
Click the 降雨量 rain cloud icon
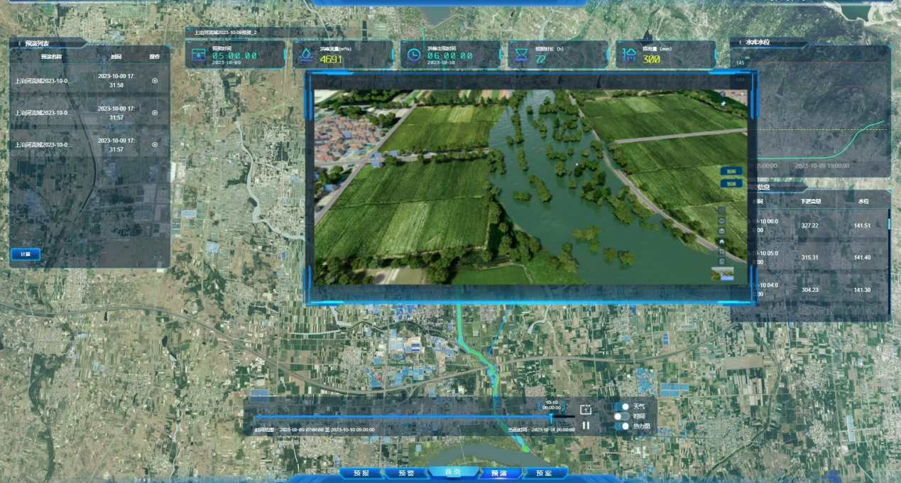pyautogui.click(x=629, y=55)
